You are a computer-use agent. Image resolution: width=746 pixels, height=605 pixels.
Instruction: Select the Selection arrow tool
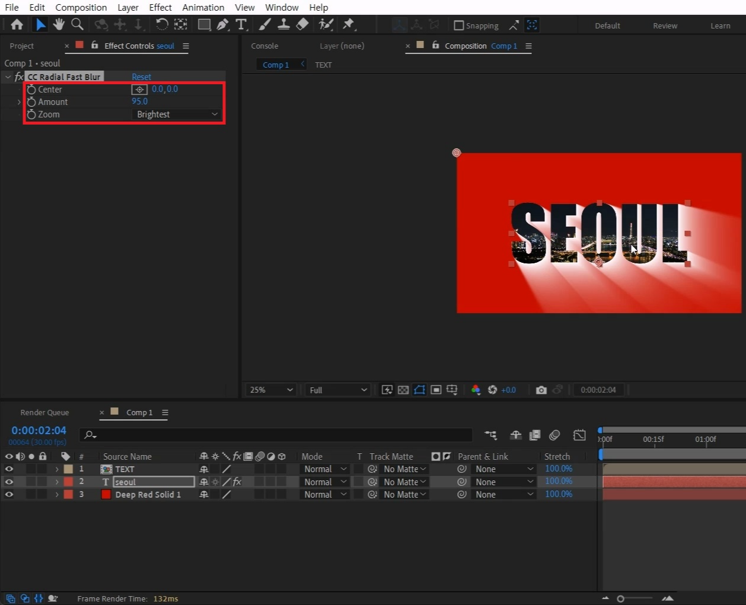[40, 24]
